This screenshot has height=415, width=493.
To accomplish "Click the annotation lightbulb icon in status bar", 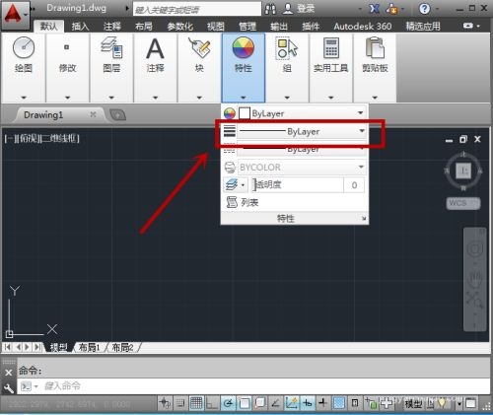I will coord(443,403).
